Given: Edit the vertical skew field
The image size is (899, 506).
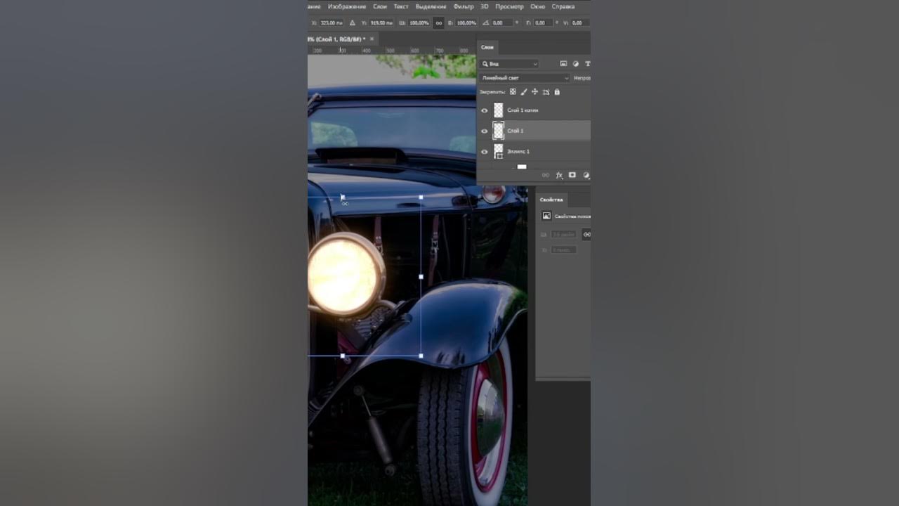Looking at the screenshot, I should (579, 22).
